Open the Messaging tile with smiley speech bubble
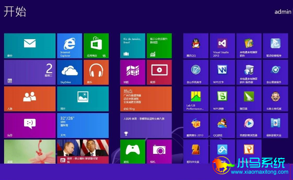293x180 pixels. click(30, 125)
